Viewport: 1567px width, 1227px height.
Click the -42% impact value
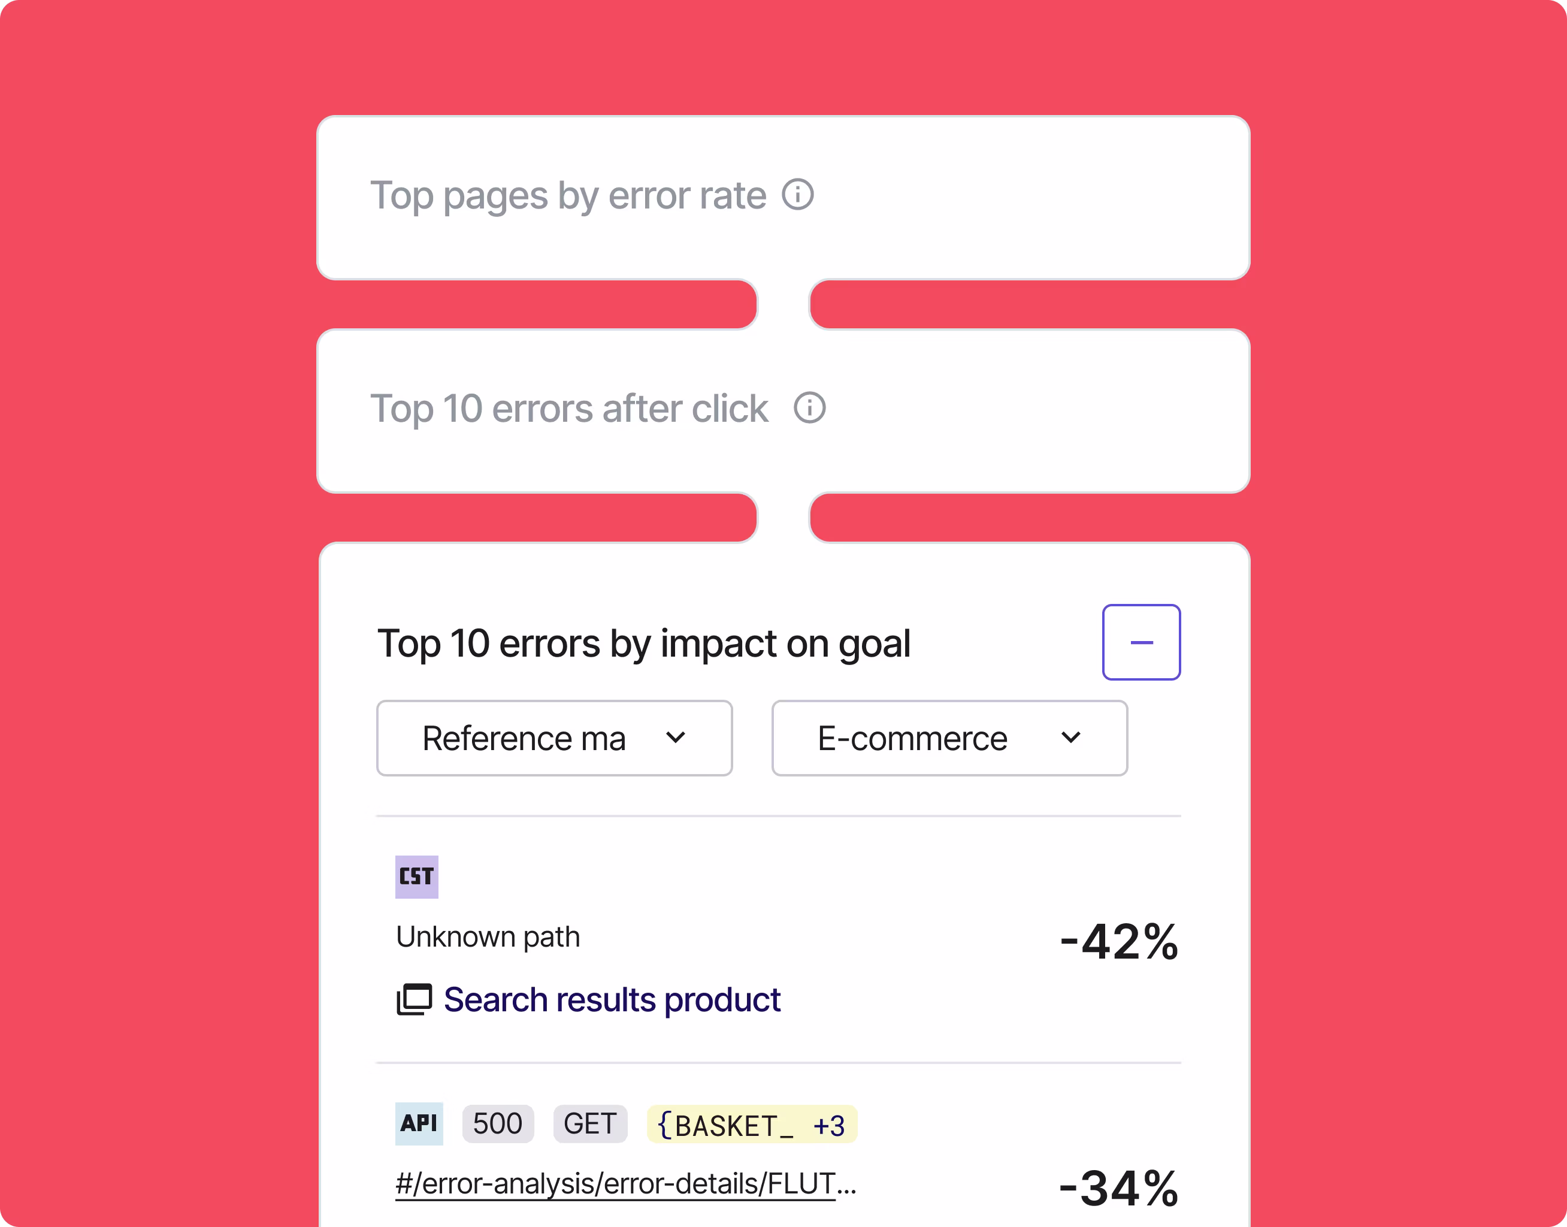point(1119,942)
